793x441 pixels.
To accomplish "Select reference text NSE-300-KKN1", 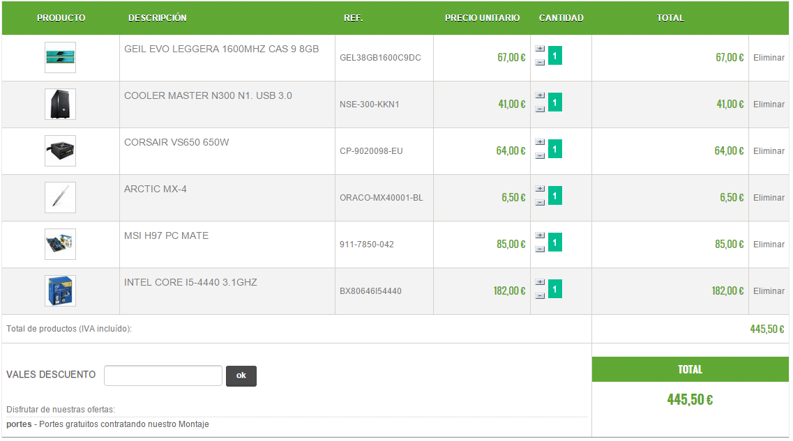I will pyautogui.click(x=369, y=105).
